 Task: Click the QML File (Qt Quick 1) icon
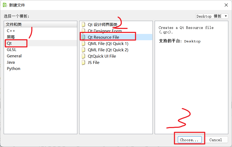[x=84, y=43]
